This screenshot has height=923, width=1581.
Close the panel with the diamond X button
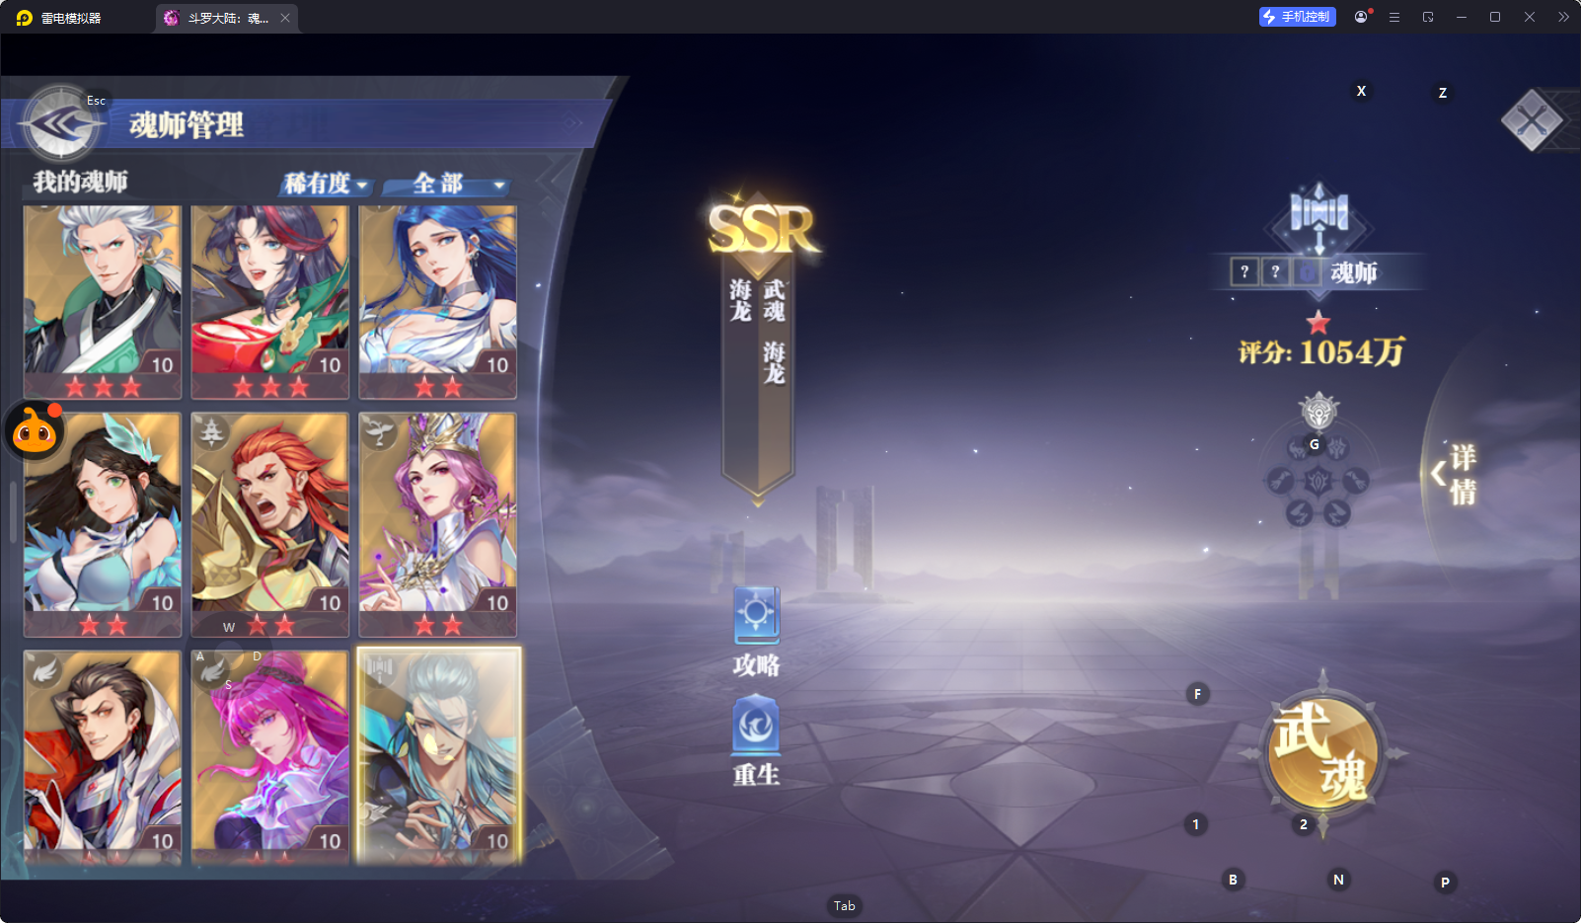(x=1532, y=120)
